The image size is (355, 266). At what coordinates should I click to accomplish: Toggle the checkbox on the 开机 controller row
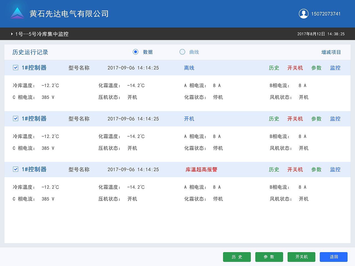pyautogui.click(x=16, y=118)
